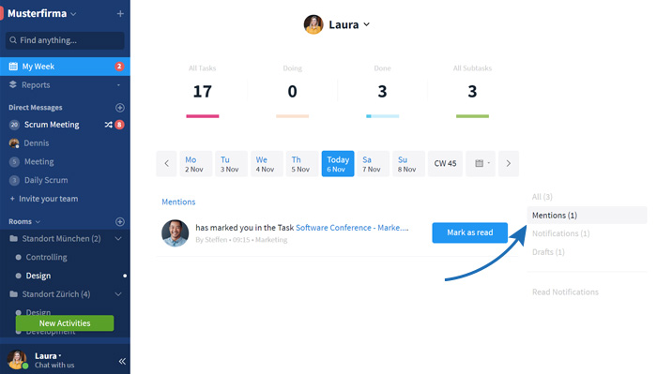657x374 pixels.
Task: Click the pink bar under All Tasks
Action: (203, 116)
